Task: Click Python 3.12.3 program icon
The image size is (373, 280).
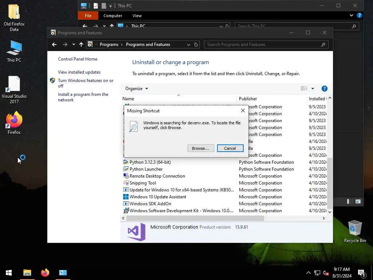Action: [126, 162]
